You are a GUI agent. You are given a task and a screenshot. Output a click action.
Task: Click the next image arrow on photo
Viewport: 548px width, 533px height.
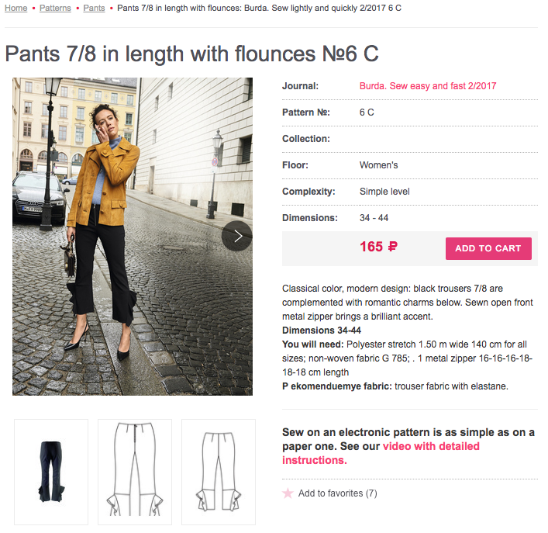237,236
